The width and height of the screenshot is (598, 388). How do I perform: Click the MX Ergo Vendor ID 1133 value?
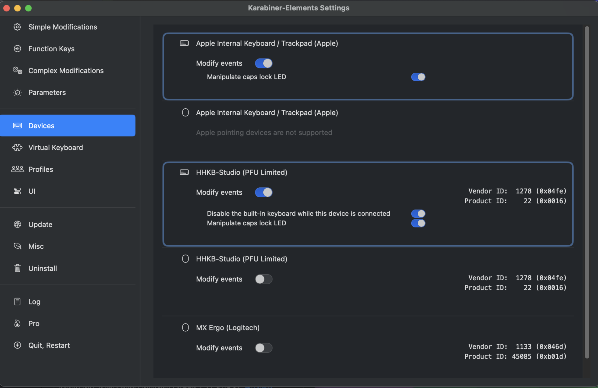pyautogui.click(x=541, y=346)
